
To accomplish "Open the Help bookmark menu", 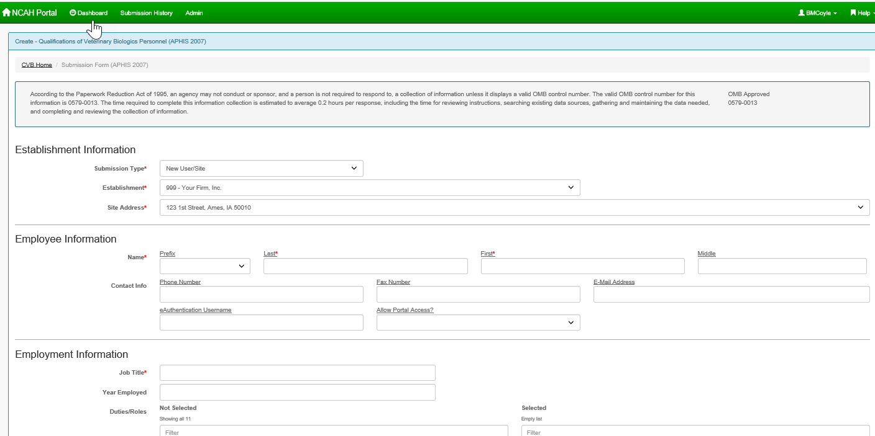I will pos(861,13).
